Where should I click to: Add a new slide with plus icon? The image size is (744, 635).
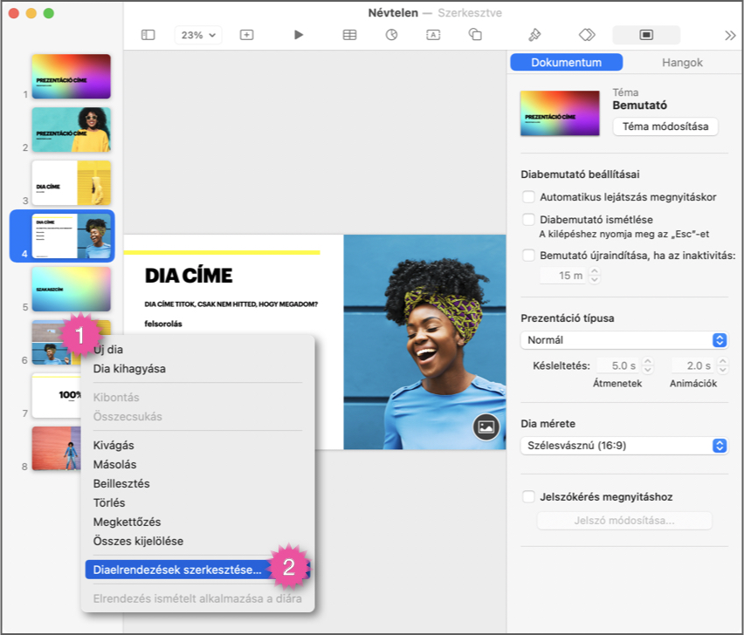[x=247, y=35]
